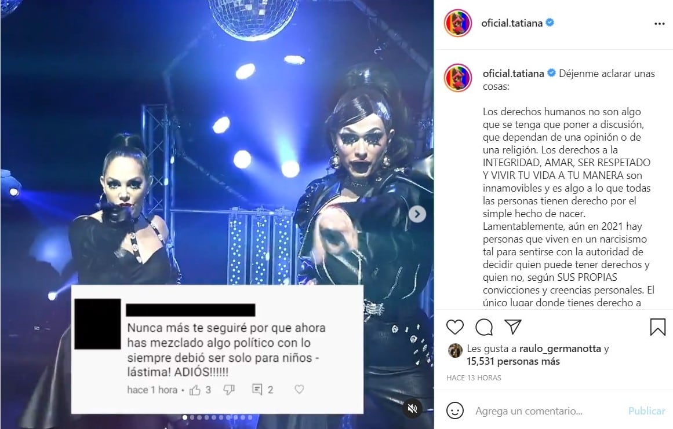The width and height of the screenshot is (673, 429).
Task: Click the thumbs-down icon in embedded comment
Action: (x=229, y=390)
